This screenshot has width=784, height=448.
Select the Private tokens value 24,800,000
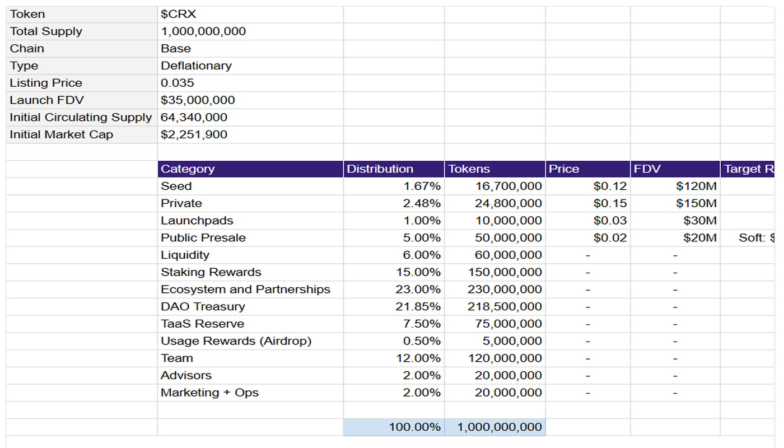point(495,204)
